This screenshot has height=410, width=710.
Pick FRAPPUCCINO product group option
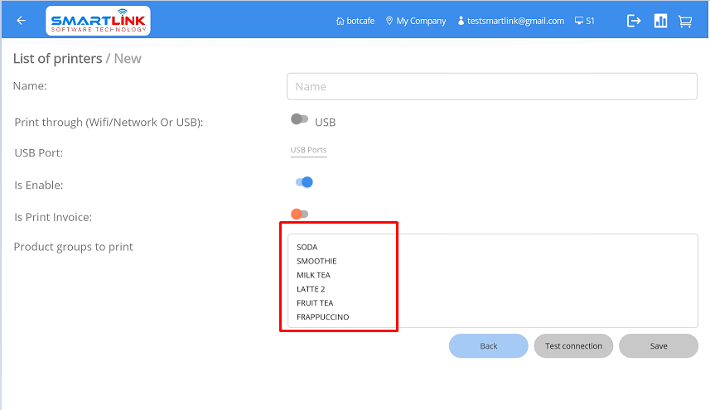(322, 317)
